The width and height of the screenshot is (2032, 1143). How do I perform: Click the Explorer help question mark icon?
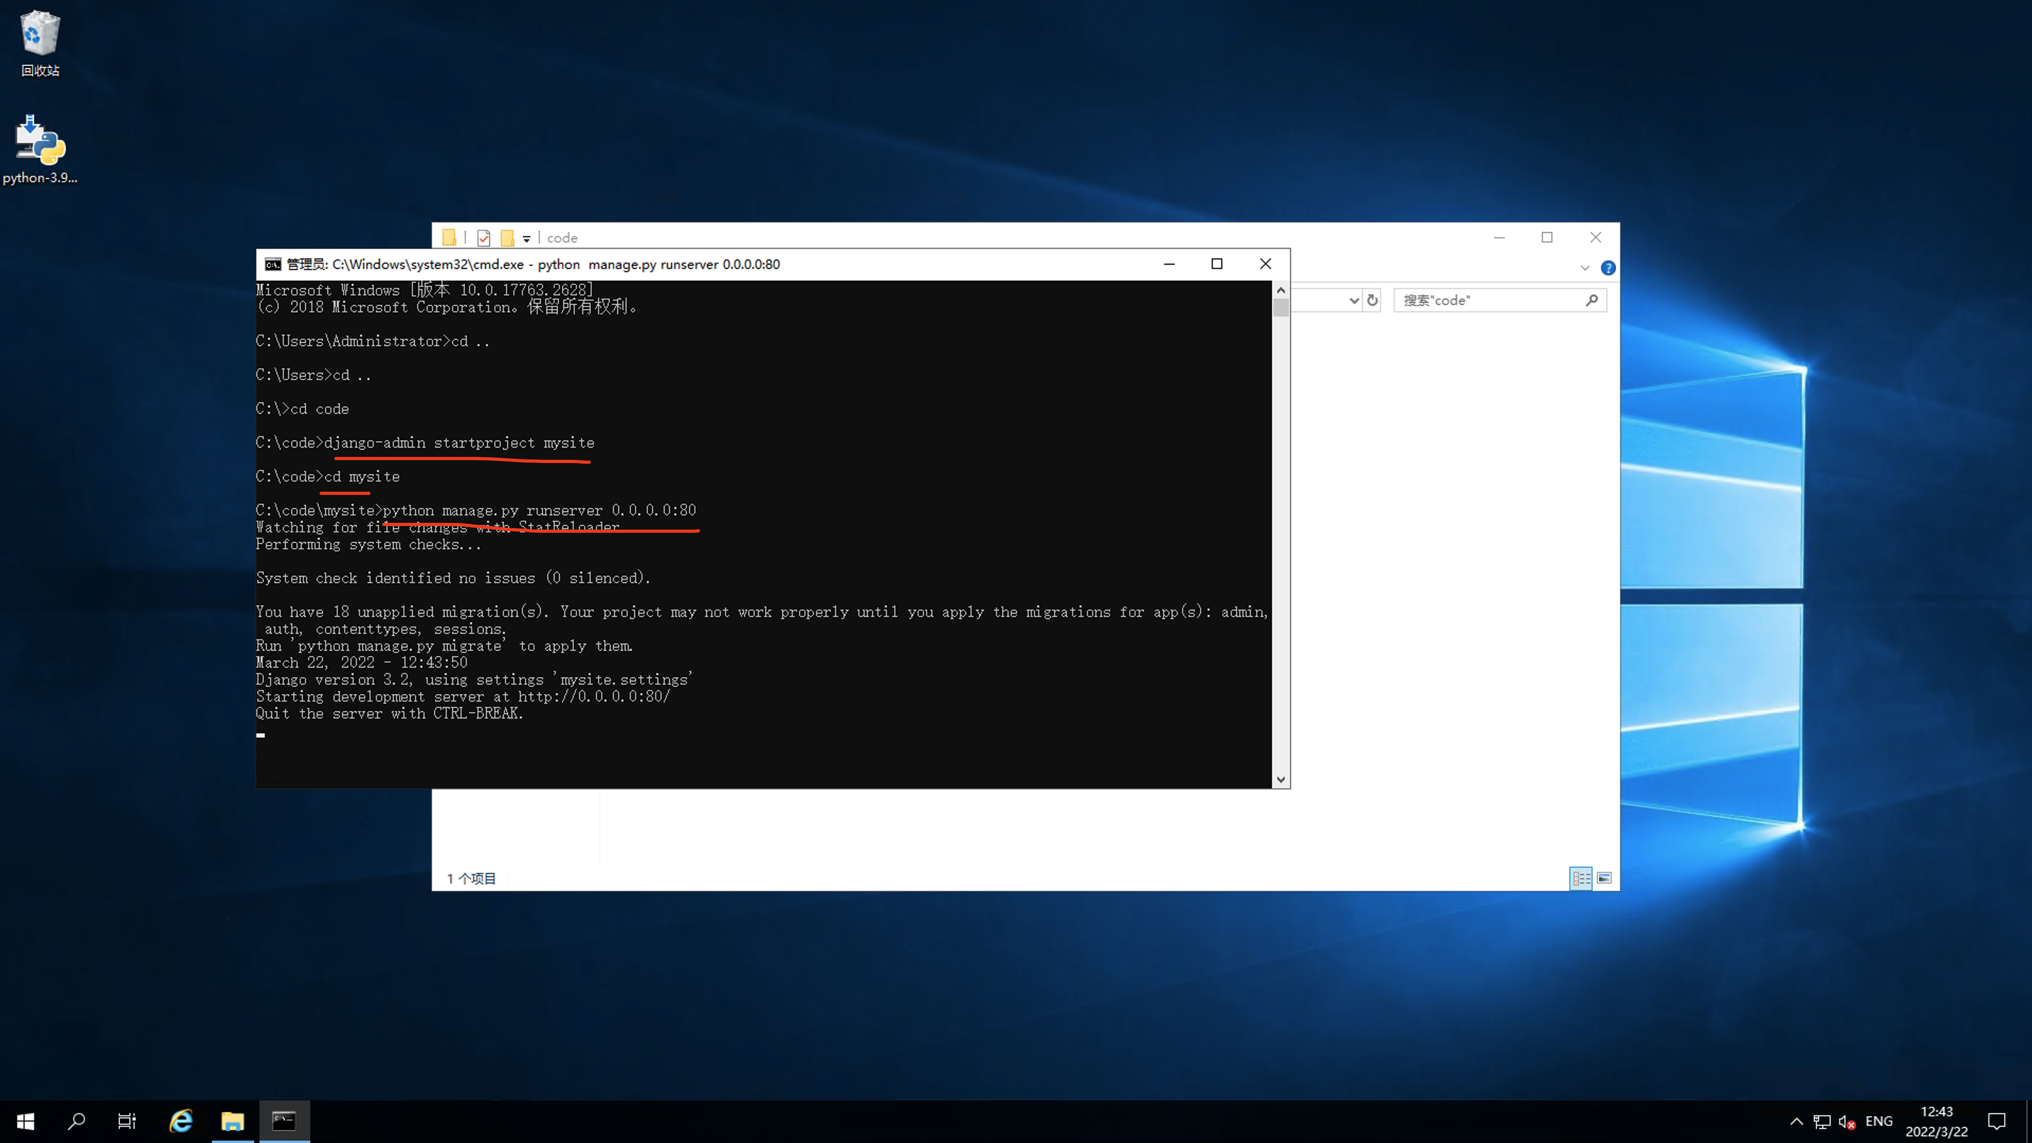[1608, 268]
